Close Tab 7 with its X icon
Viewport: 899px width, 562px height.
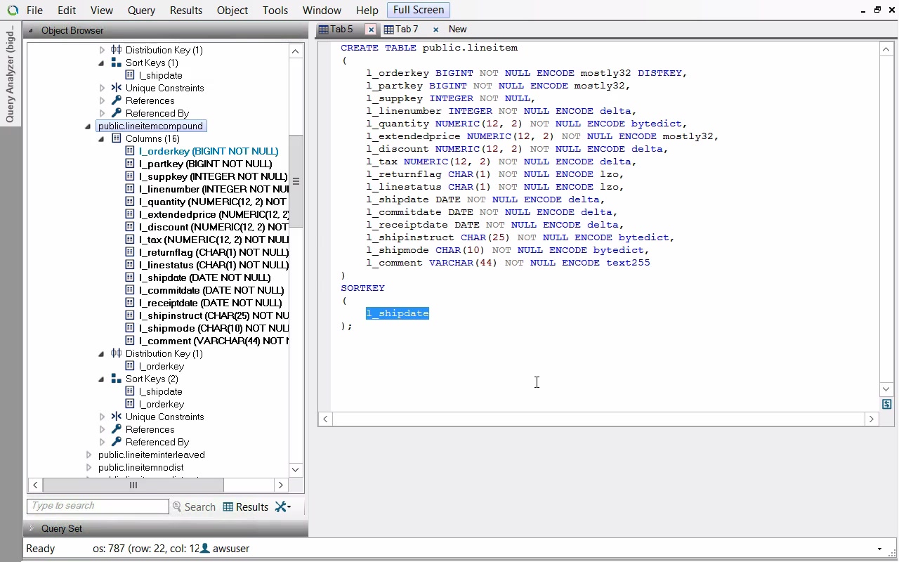435,30
